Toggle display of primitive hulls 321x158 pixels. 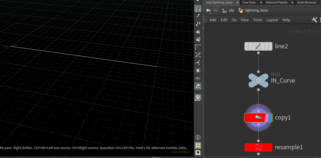coord(198,47)
